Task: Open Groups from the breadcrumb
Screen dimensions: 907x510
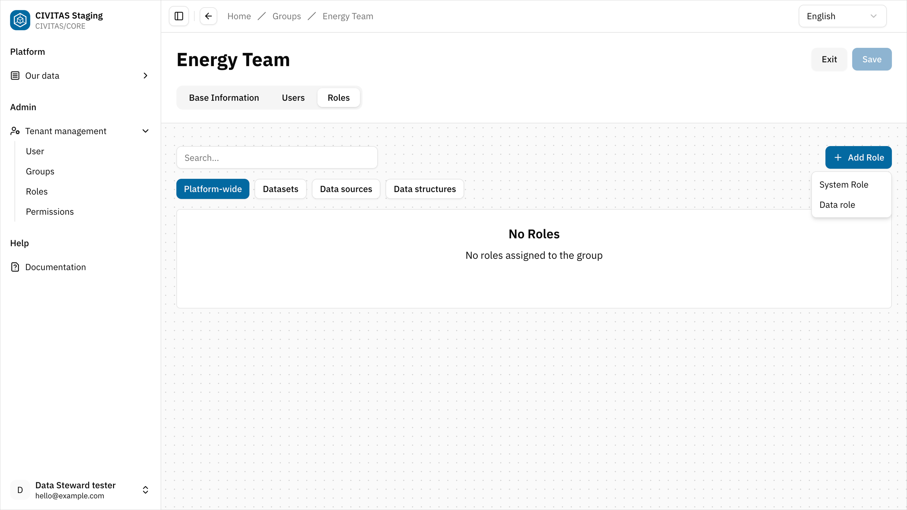Action: [x=286, y=16]
